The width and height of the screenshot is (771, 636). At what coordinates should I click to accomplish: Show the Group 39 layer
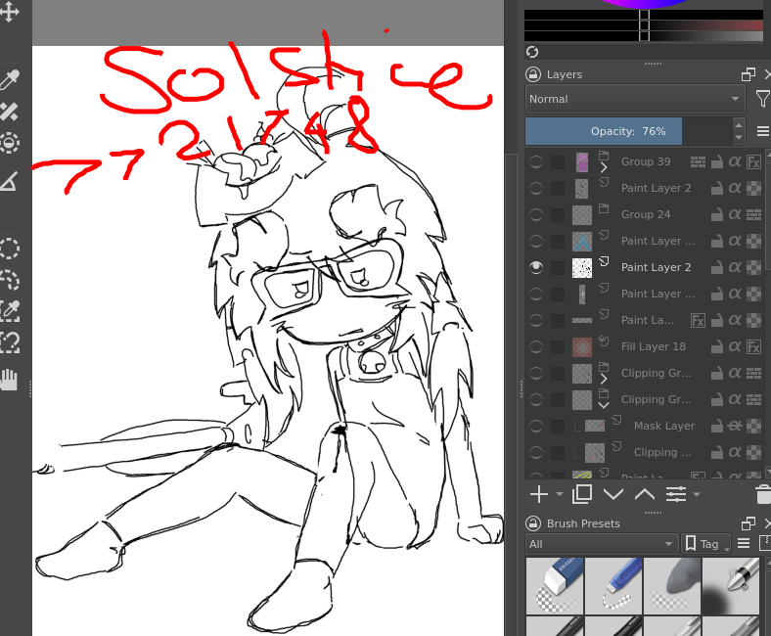536,161
